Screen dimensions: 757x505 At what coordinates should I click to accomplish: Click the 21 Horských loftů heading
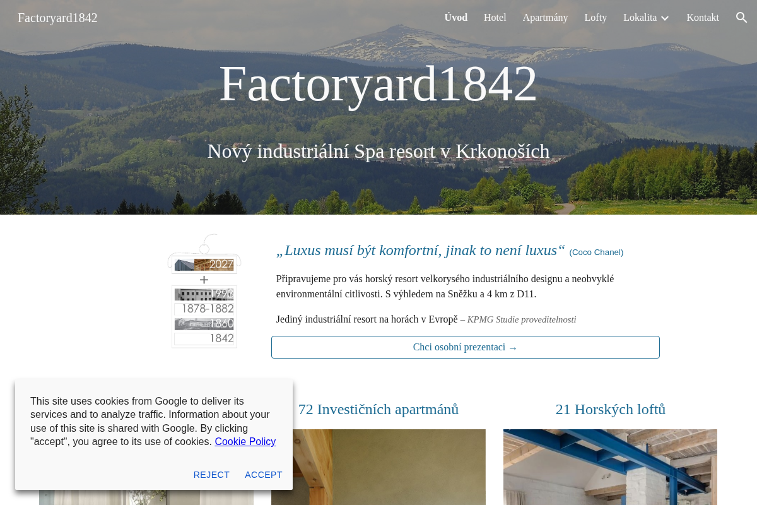(611, 409)
